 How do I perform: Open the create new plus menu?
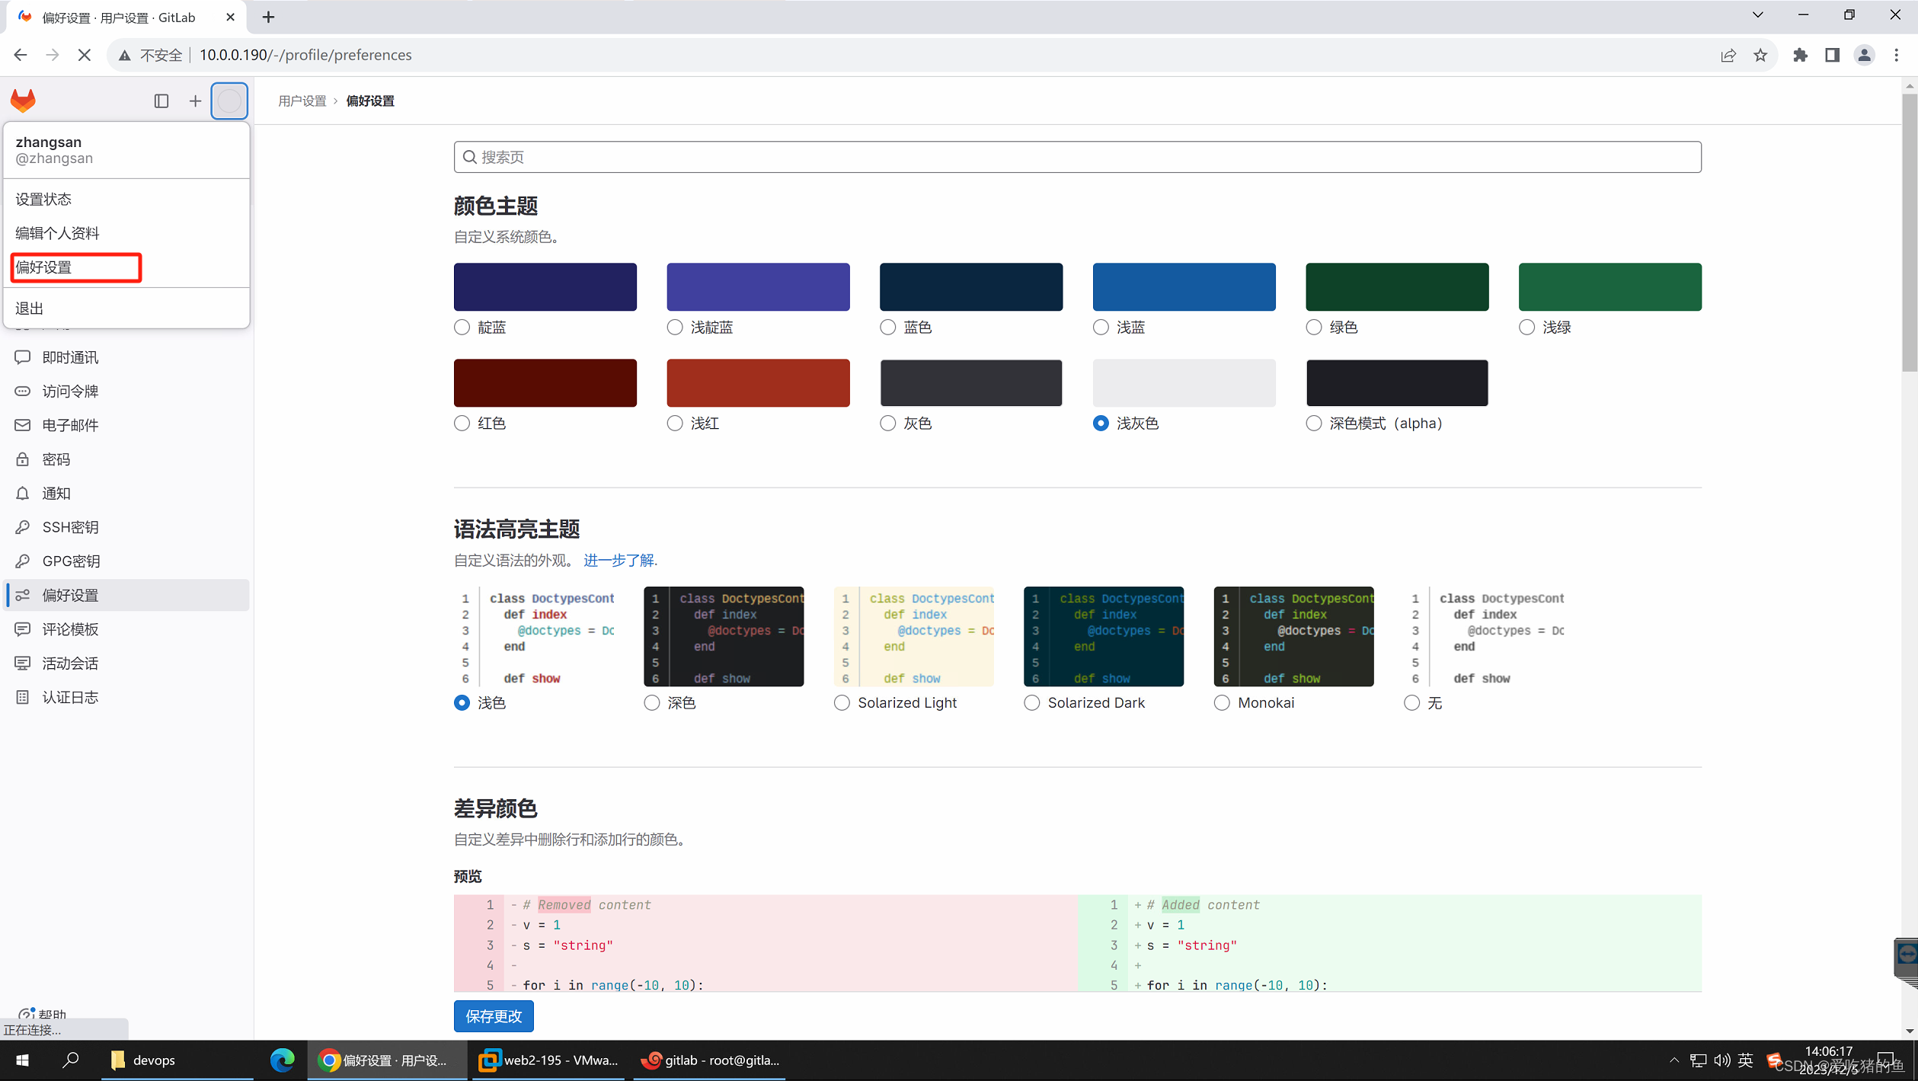pos(195,101)
